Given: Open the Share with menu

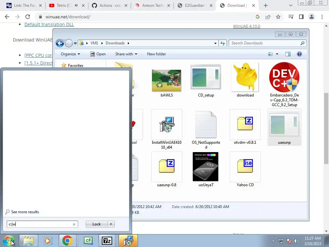Looking at the screenshot, I should point(126,54).
